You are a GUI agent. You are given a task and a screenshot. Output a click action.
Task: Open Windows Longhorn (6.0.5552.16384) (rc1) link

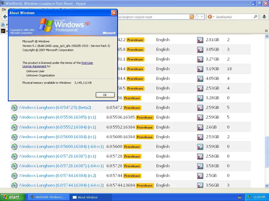[57, 127]
